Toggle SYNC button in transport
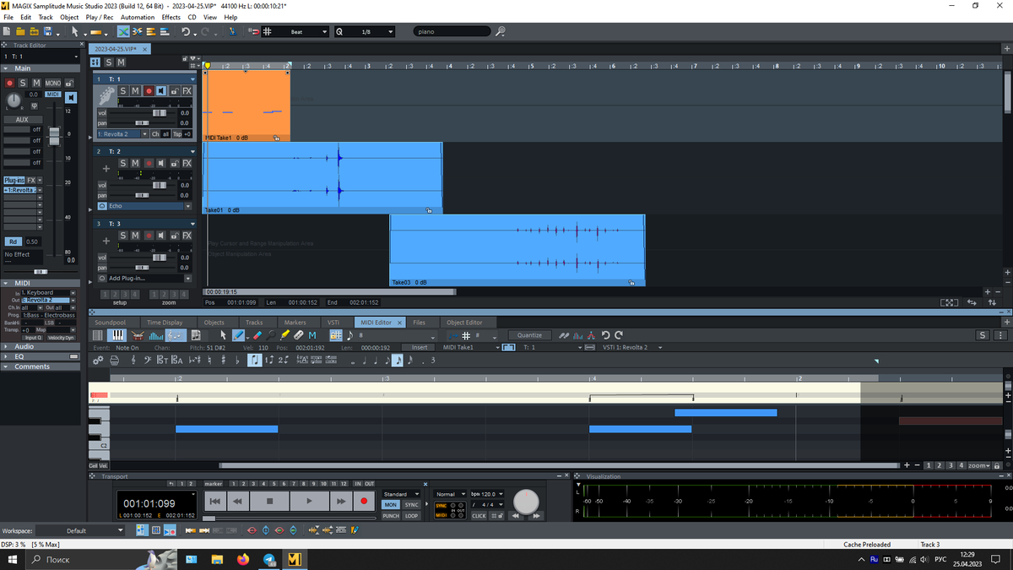Screen dimensions: 1013x570 point(411,505)
